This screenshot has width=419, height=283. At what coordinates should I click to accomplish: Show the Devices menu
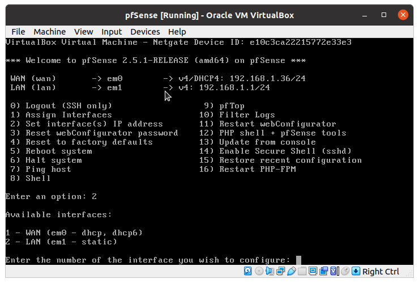tap(145, 32)
